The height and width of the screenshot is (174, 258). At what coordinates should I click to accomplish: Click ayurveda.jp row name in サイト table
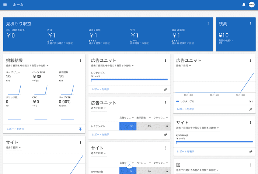click(97, 172)
